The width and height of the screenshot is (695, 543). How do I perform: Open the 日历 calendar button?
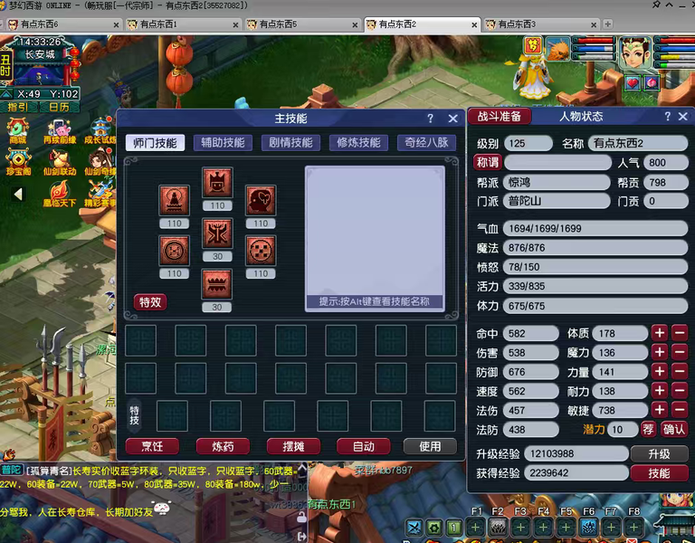[60, 107]
